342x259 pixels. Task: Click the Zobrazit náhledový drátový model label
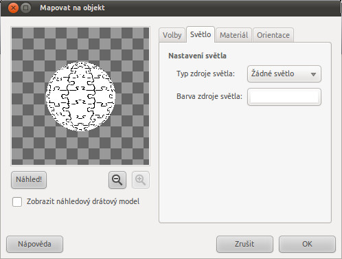(83, 201)
